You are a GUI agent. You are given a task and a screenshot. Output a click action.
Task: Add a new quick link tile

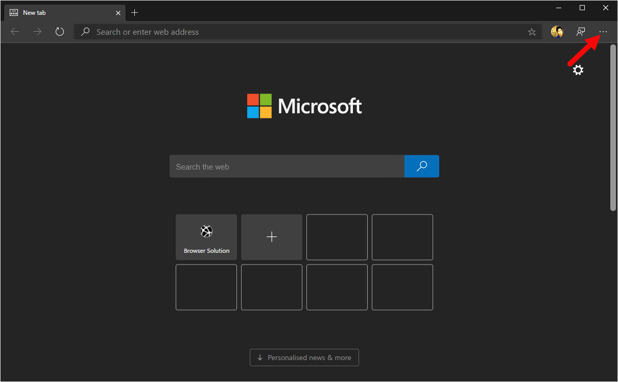(x=272, y=237)
